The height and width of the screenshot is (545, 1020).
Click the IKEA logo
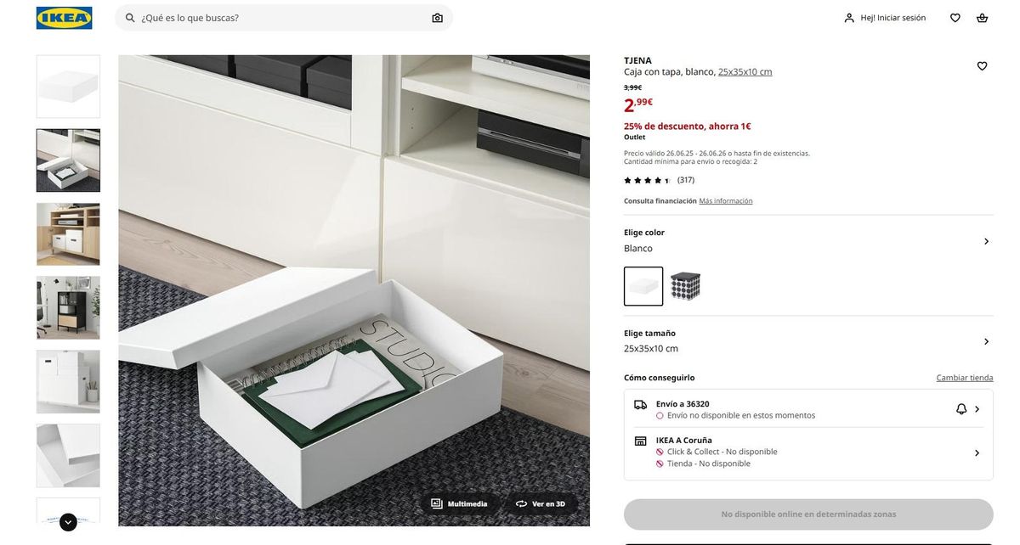(x=64, y=18)
